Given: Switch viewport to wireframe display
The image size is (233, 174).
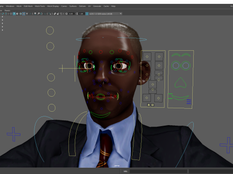Looking at the screenshot, I should point(11,14).
